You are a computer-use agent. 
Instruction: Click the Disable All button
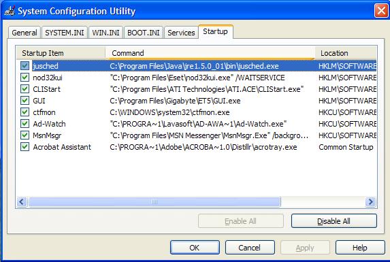(334, 220)
